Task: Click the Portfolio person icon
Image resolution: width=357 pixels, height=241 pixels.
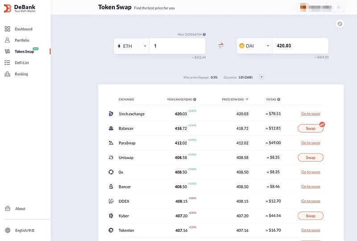Action: 7,40
